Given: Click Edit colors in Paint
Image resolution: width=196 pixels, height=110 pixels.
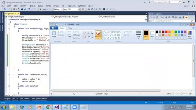Looking at the screenshot, I should pos(190,35).
